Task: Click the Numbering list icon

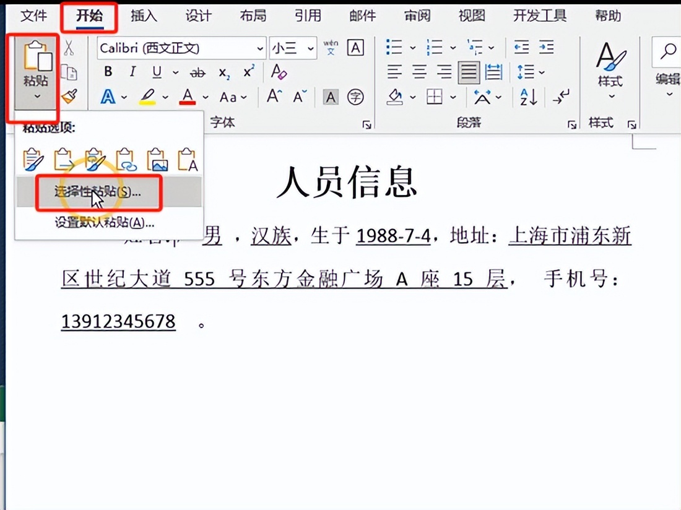Action: [x=434, y=47]
